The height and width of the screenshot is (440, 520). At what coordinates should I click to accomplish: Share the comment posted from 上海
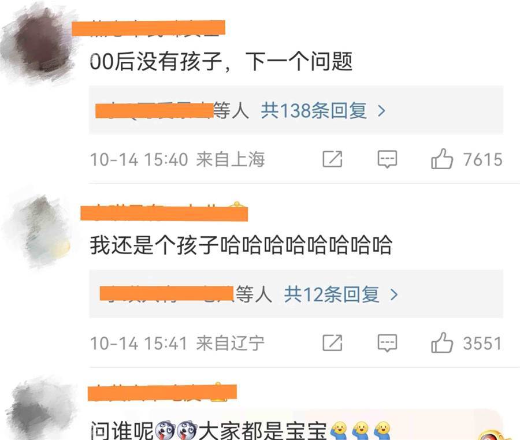332,159
